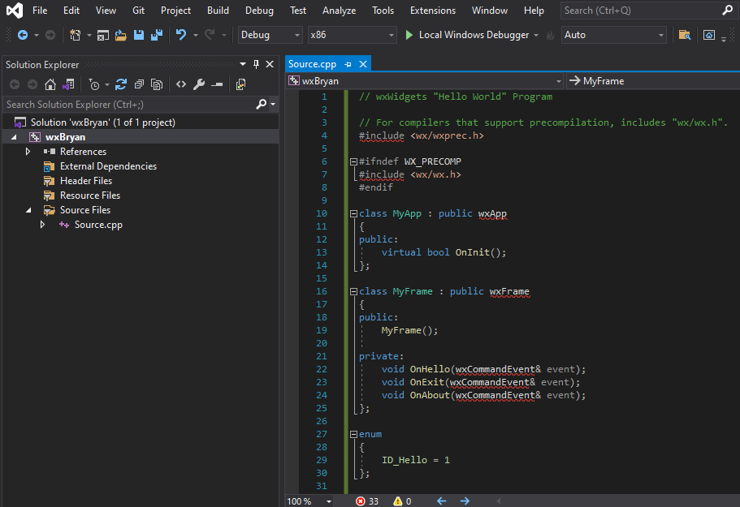Collapse the wxBryan project node
The height and width of the screenshot is (507, 740).
pyautogui.click(x=14, y=137)
